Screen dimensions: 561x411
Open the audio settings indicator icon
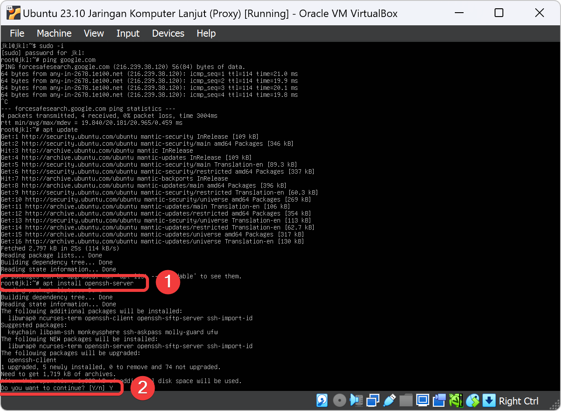point(357,400)
